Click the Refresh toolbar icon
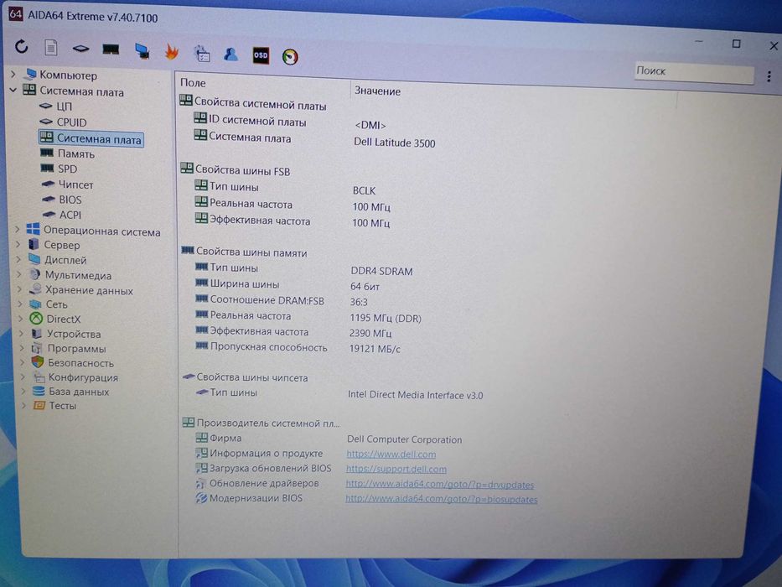Screen dimensions: 782x587 (21, 46)
